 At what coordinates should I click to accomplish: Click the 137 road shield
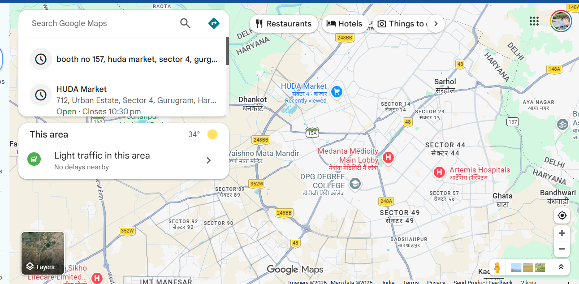click(x=513, y=122)
